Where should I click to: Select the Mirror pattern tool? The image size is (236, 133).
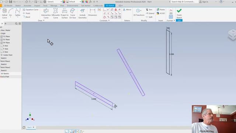coord(127,10)
